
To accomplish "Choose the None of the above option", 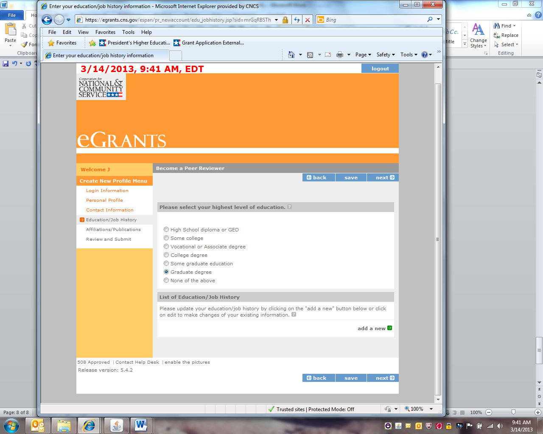I will 166,280.
